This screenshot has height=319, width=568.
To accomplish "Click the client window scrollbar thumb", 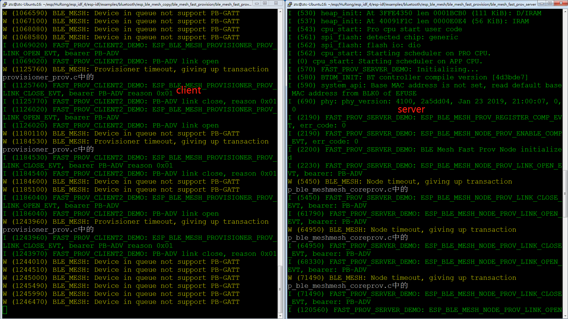I will pyautogui.click(x=280, y=289).
